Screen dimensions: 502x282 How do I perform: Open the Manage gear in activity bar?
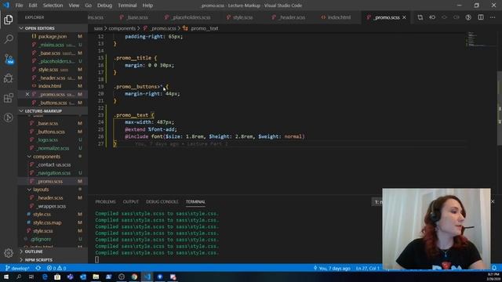click(9, 253)
